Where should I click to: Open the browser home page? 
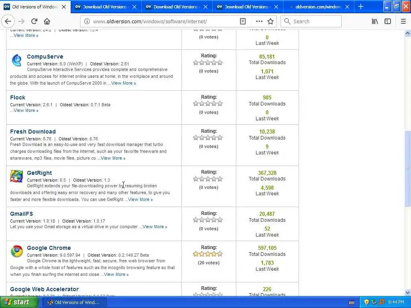(47, 22)
